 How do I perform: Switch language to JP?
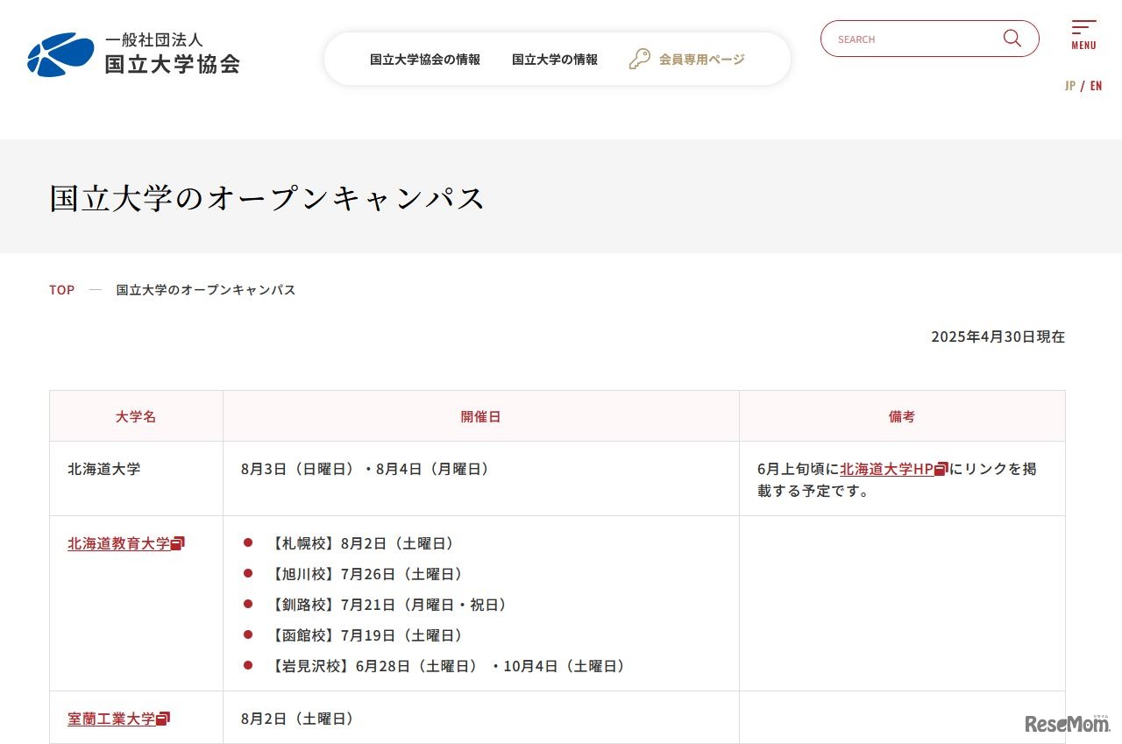click(x=1070, y=86)
